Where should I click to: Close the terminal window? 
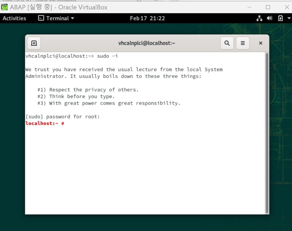[261, 43]
